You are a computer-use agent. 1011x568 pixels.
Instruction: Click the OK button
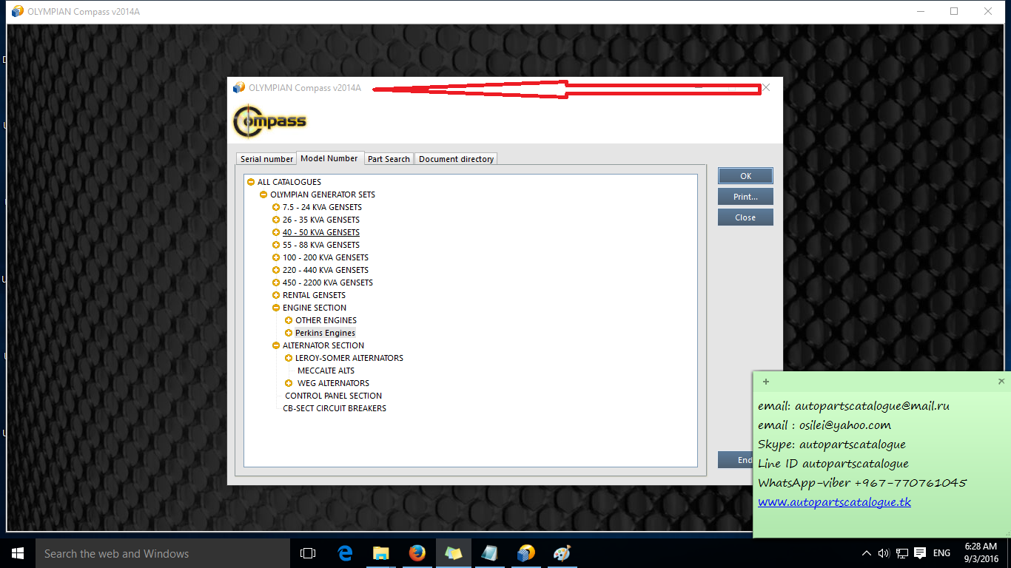pyautogui.click(x=745, y=176)
